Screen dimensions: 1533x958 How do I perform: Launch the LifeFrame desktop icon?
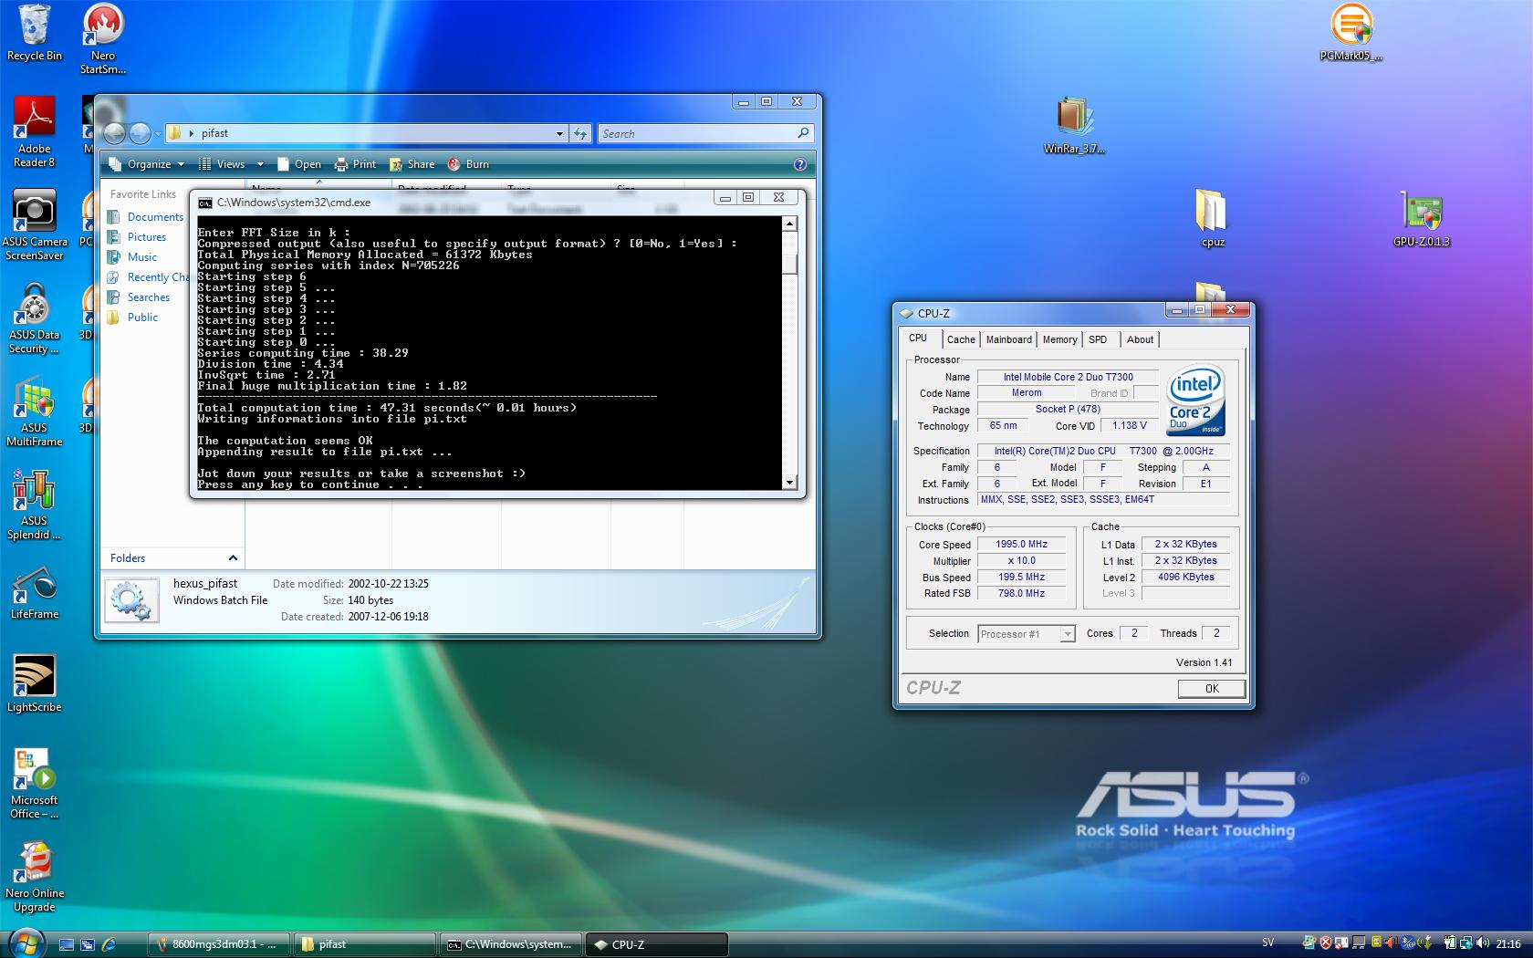pos(34,593)
